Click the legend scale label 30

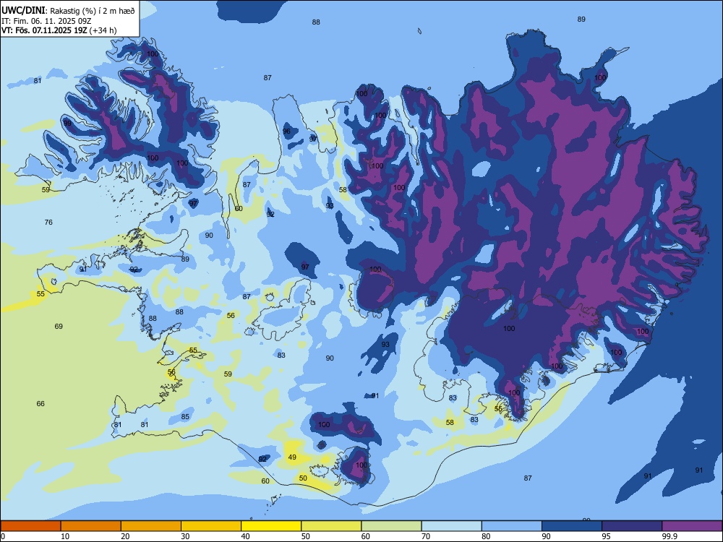pyautogui.click(x=185, y=536)
